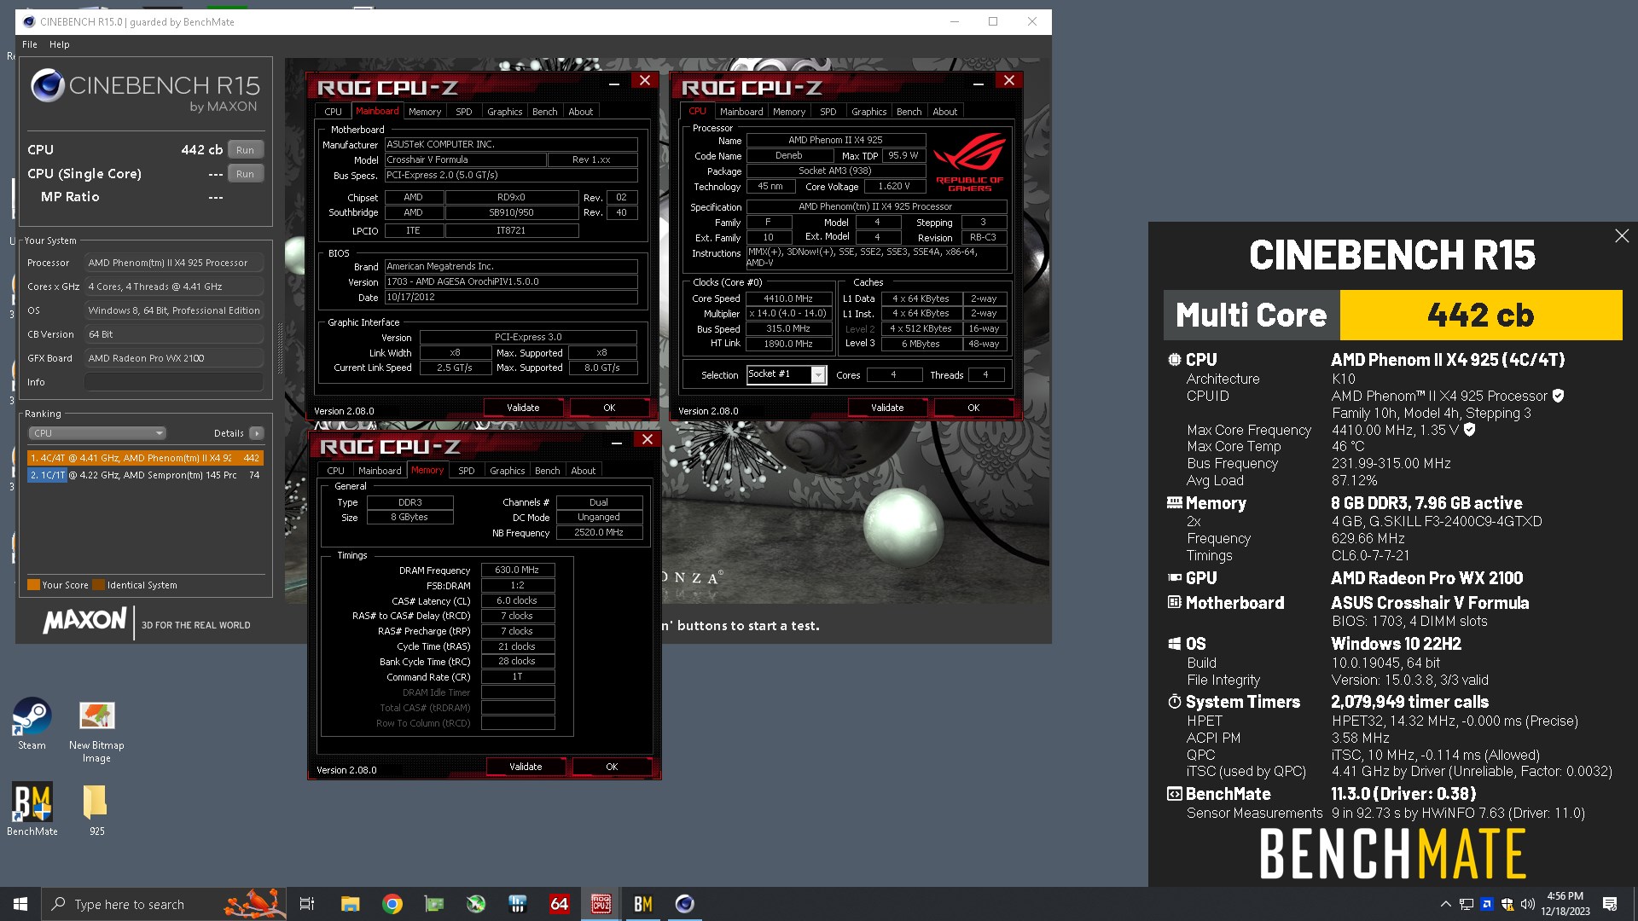Click the BIOS Date 10/17/2012 field
This screenshot has width=1638, height=921.
point(511,298)
